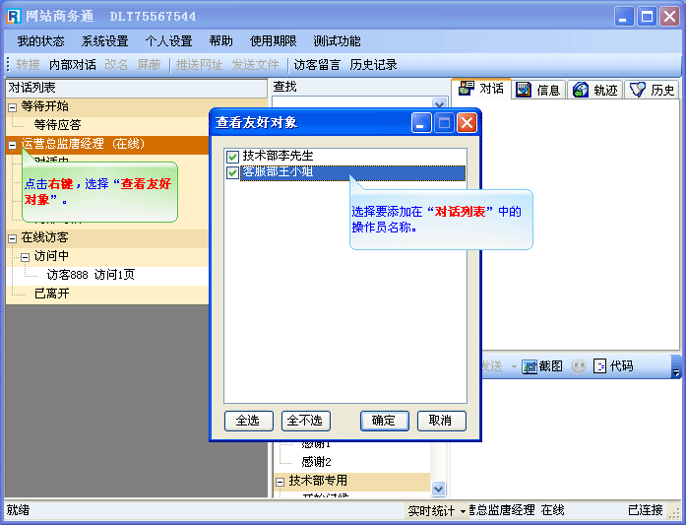Switch to the 对话 chat tab

tap(481, 90)
